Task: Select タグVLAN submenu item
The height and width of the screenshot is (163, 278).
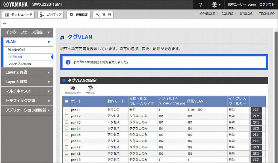Action: [15, 57]
